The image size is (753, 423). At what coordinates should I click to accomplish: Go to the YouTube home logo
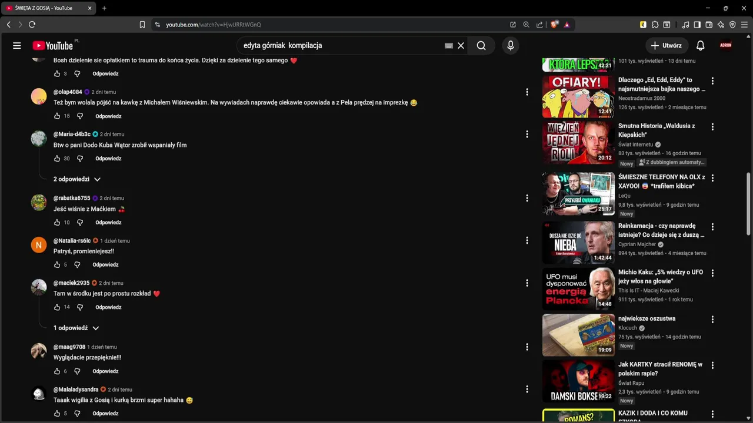point(52,45)
